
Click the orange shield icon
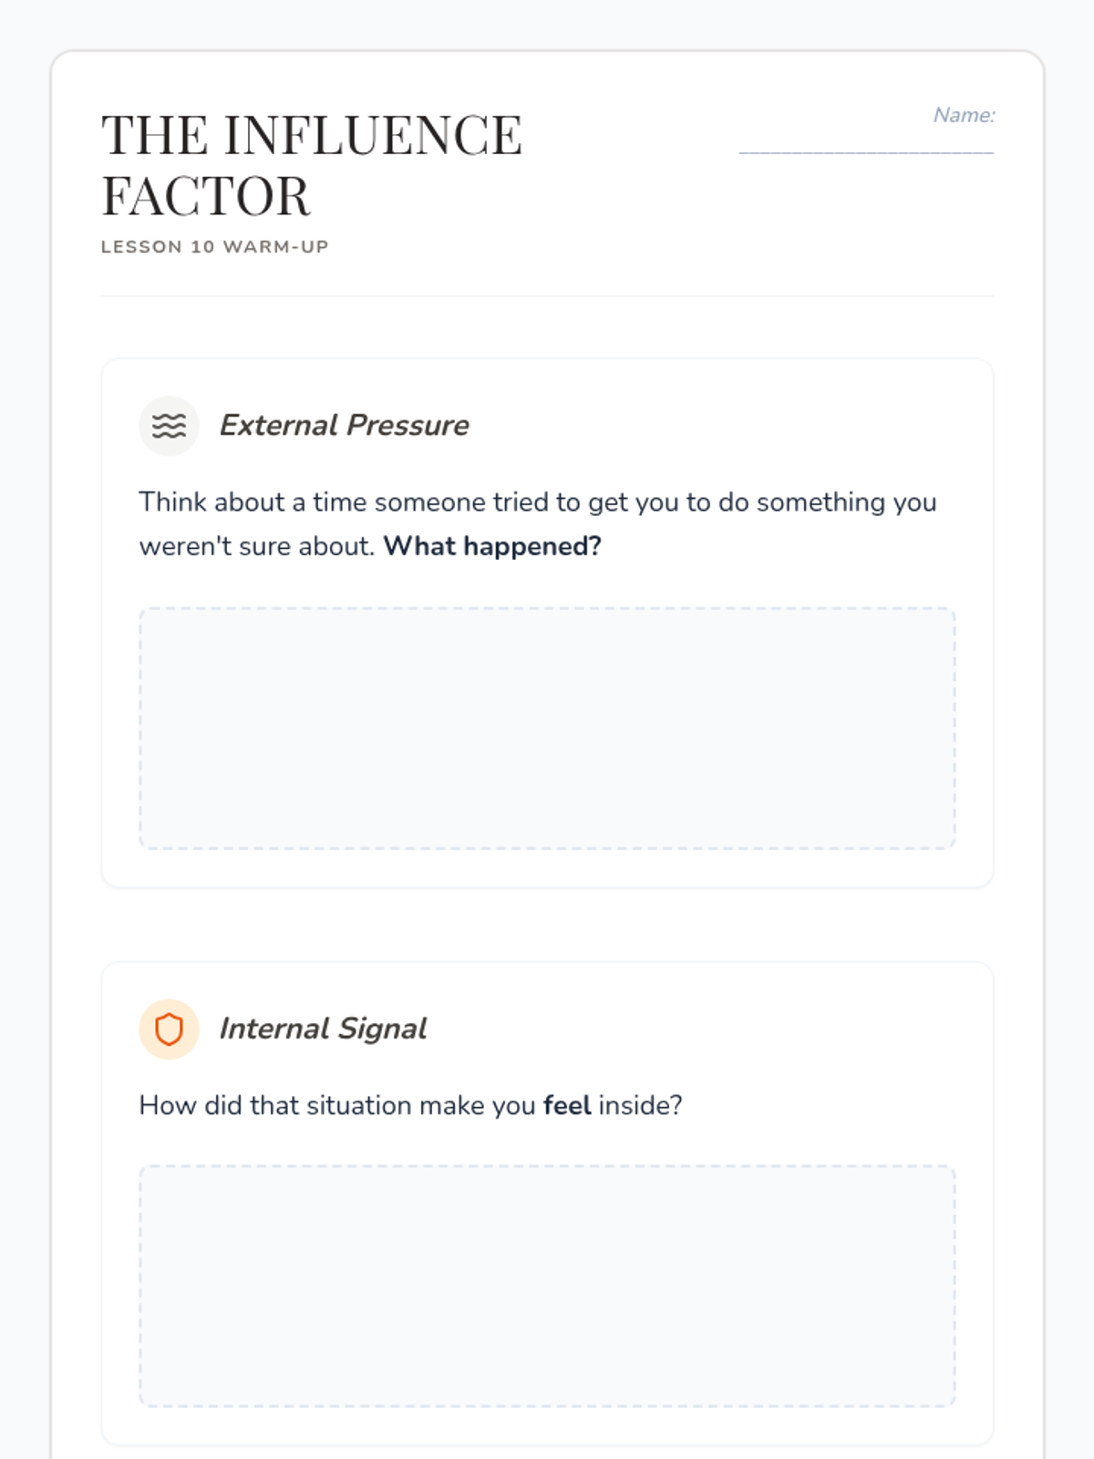pos(169,1030)
